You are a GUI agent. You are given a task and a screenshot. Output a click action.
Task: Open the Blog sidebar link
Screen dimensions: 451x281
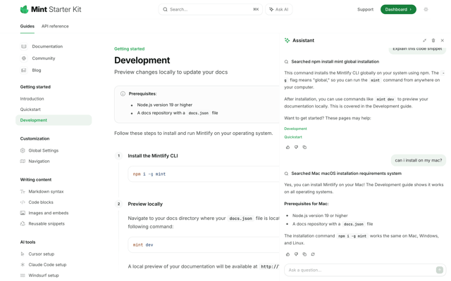37,70
